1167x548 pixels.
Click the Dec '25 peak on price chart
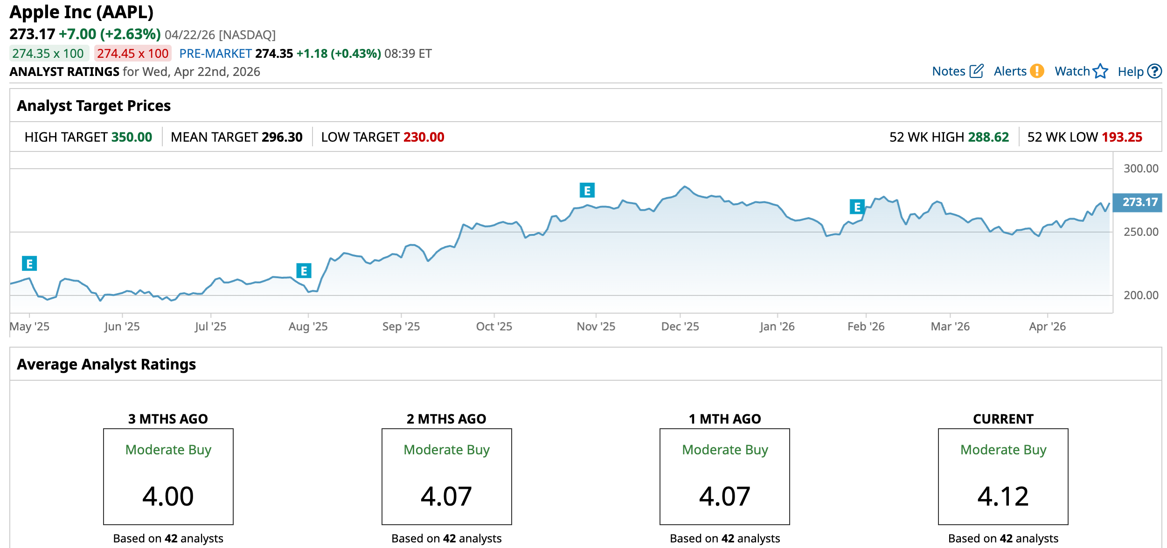[685, 186]
